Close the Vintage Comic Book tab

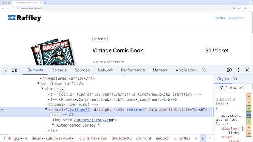click(x=40, y=3)
